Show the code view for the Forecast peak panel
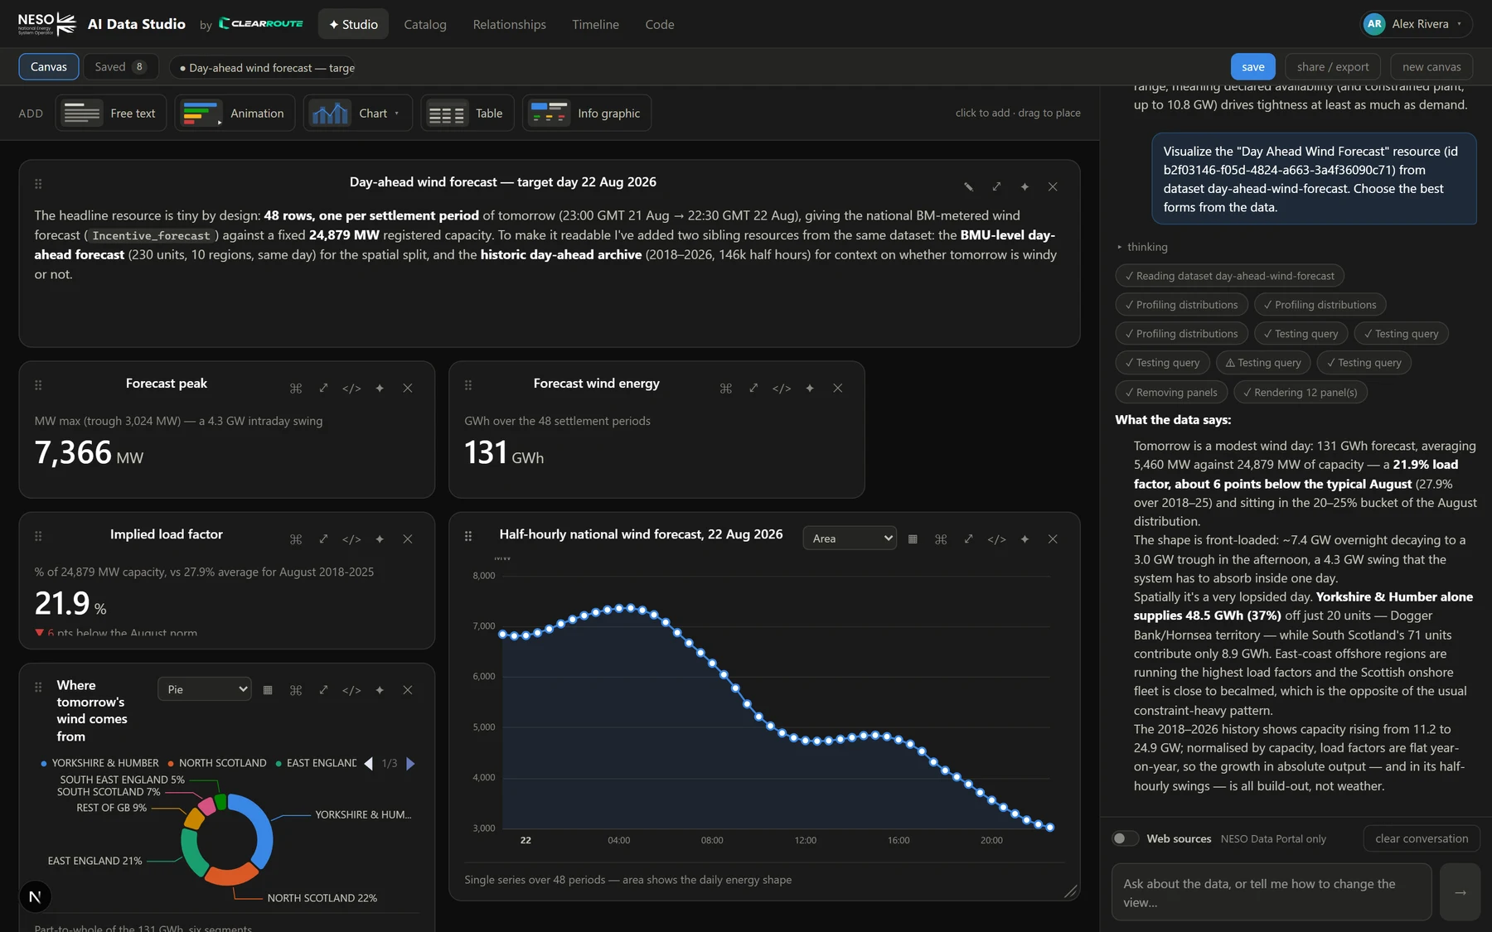This screenshot has height=932, width=1492. click(351, 389)
